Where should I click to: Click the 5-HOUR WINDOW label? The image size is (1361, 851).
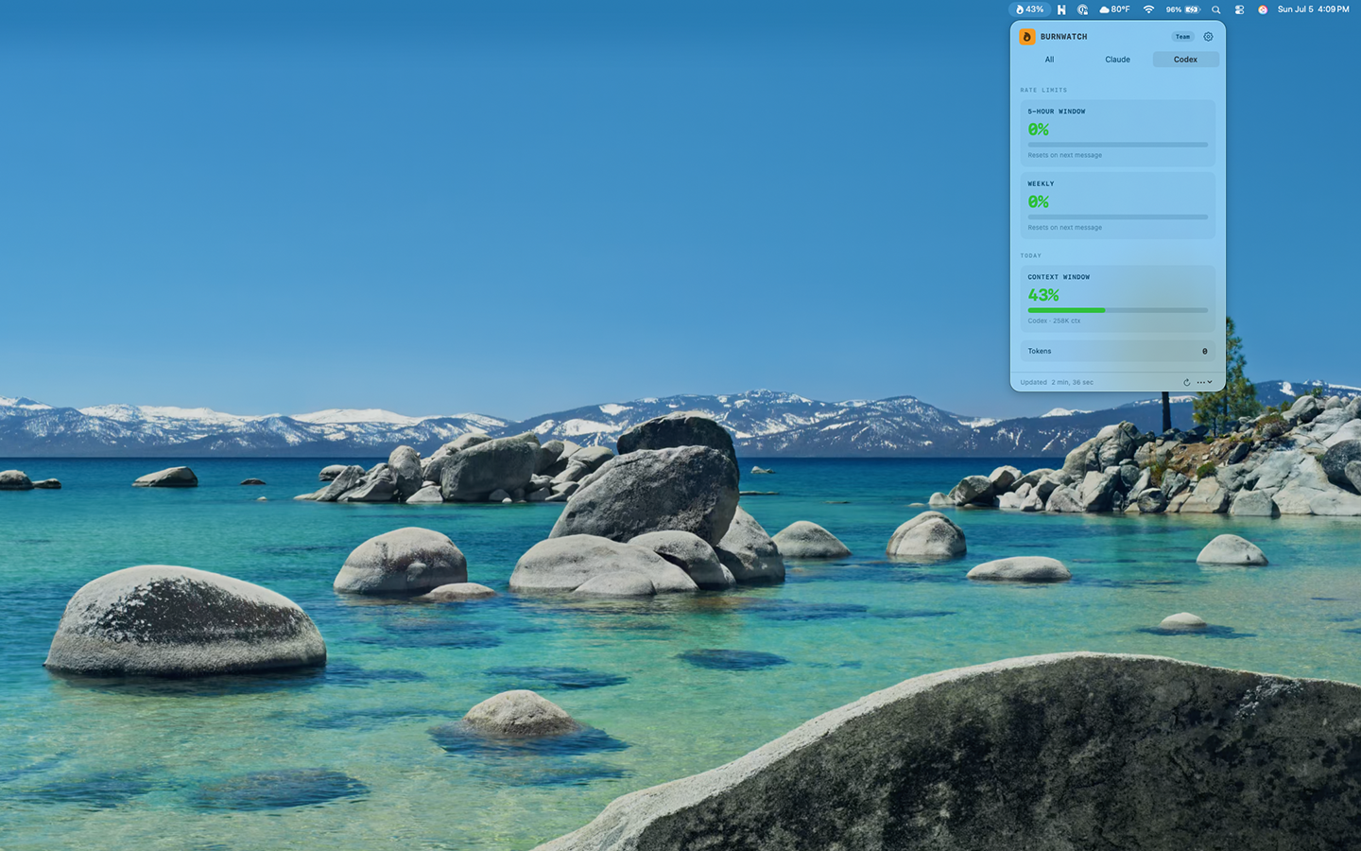(1057, 112)
